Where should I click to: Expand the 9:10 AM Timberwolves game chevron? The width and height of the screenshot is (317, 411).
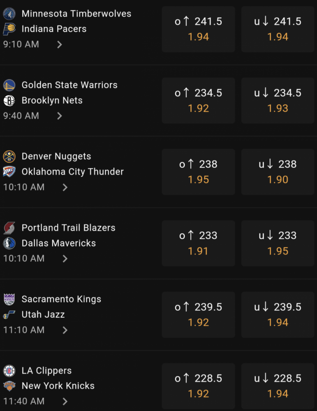coord(60,44)
